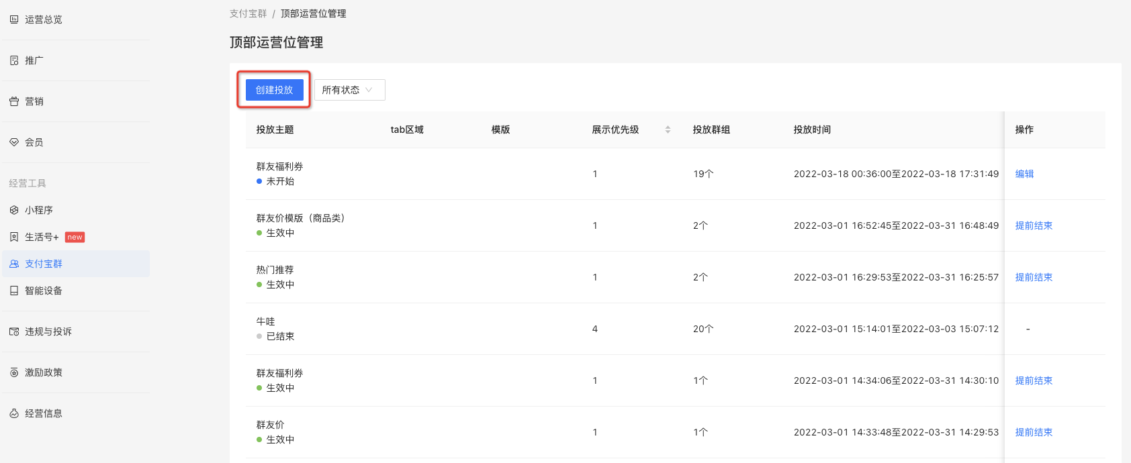Click the 已结束 status text
The width and height of the screenshot is (1131, 463).
[280, 336]
